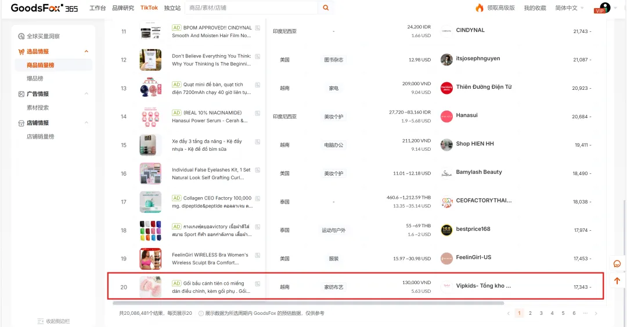
Task: Open the desk fan product thumbnail in row 13
Action: 150,88
